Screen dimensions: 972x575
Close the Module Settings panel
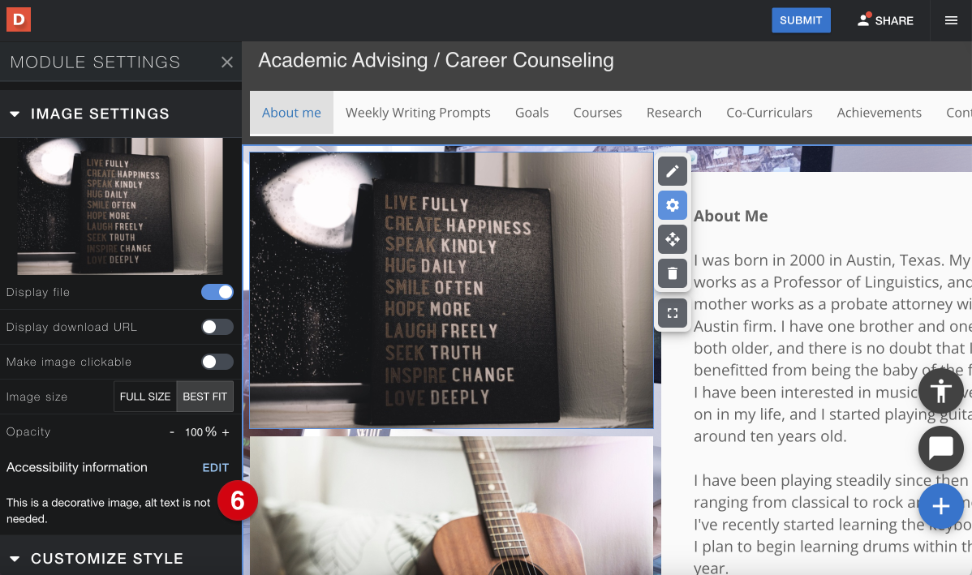point(227,62)
